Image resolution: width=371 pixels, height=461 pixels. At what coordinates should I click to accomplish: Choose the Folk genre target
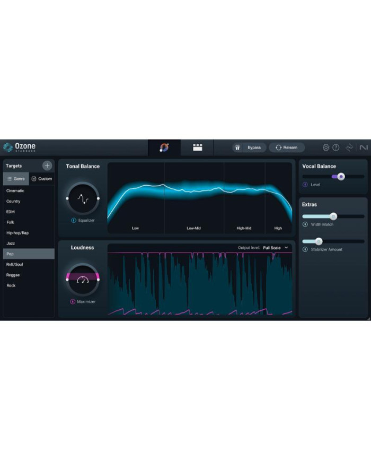click(x=29, y=222)
